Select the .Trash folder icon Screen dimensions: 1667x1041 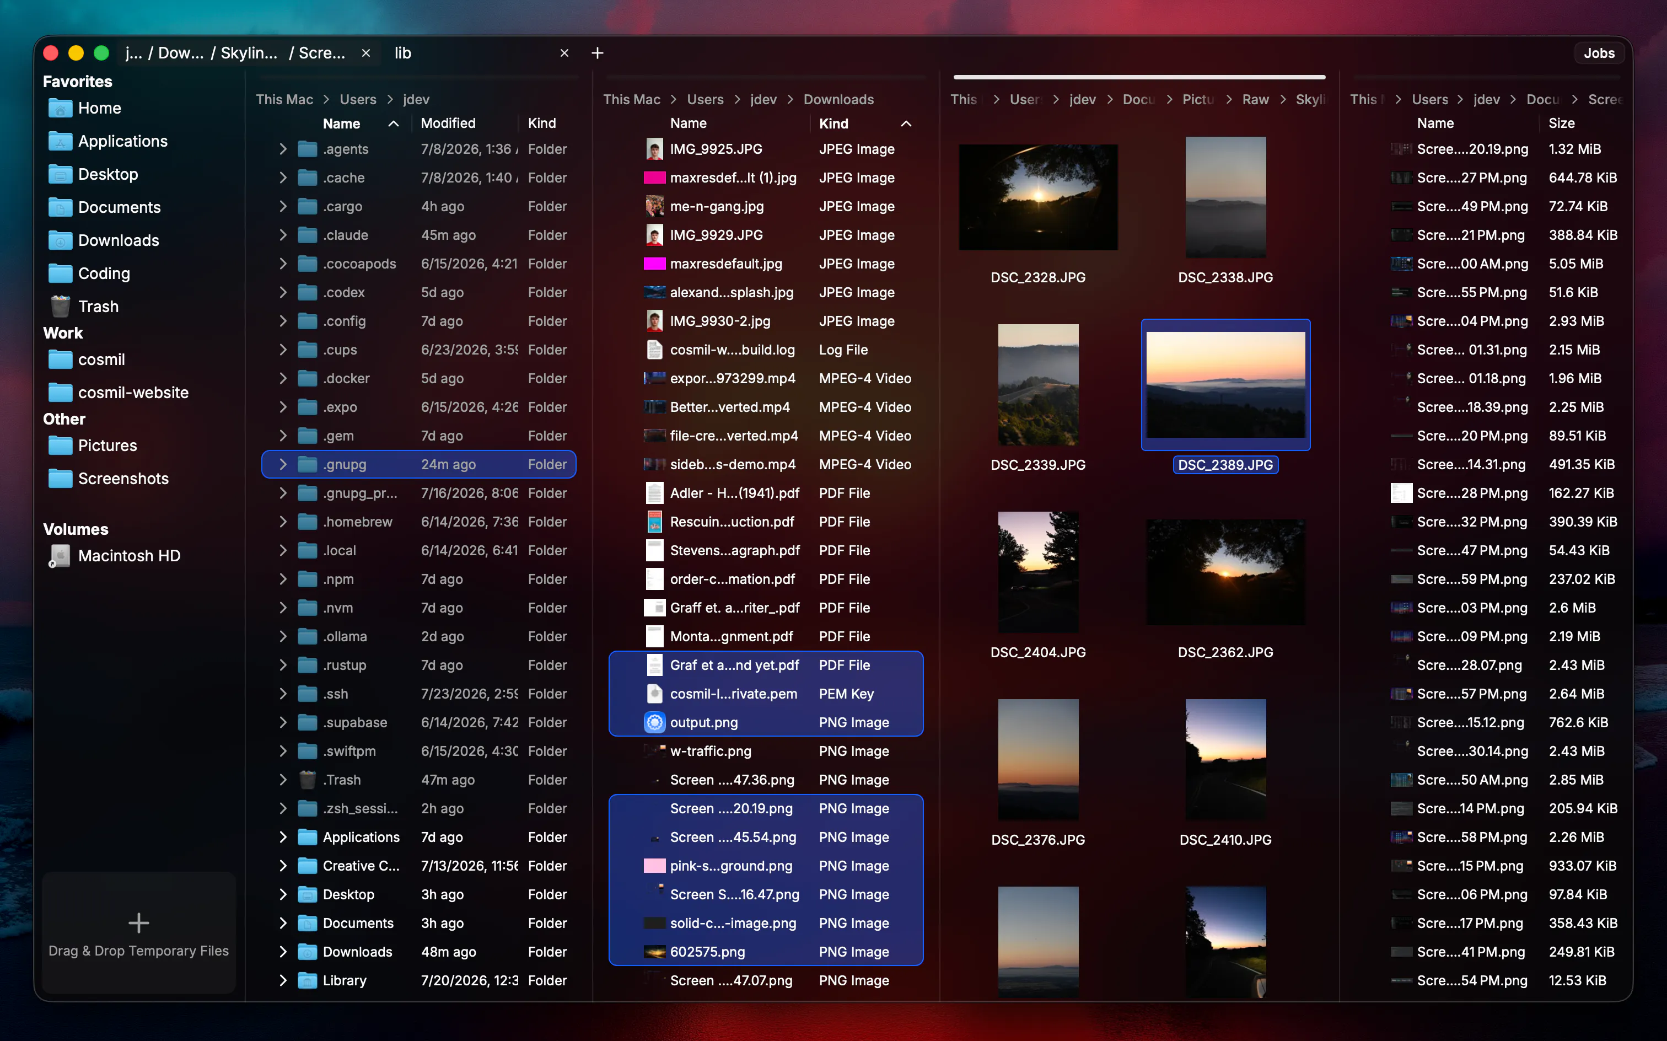point(308,780)
